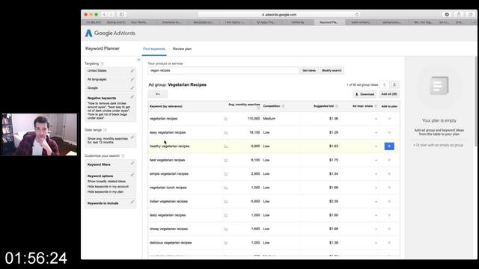This screenshot has width=479, height=269.
Task: Open trend chart for delicious vegetarian recipes
Action: (x=226, y=243)
